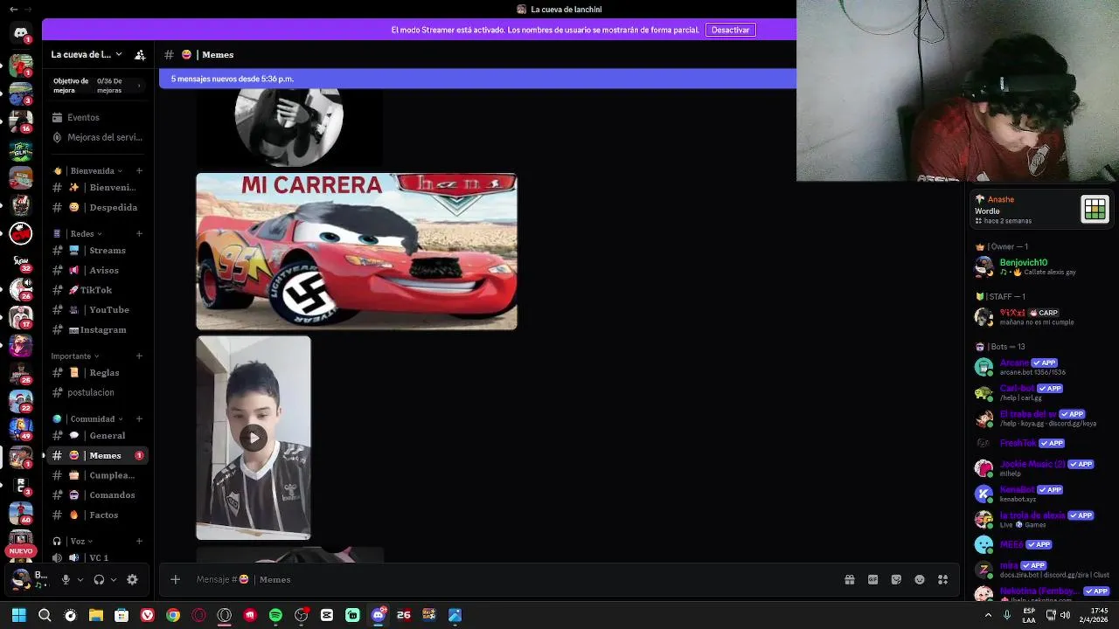The height and width of the screenshot is (629, 1119).
Task: Open the Factos channel
Action: [x=98, y=515]
